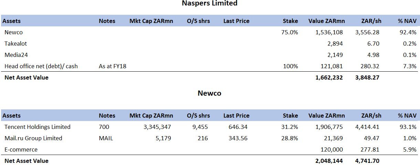Image resolution: width=420 pixels, height=168 pixels.
Task: Click the Media24 asset name
Action: [x=15, y=55]
